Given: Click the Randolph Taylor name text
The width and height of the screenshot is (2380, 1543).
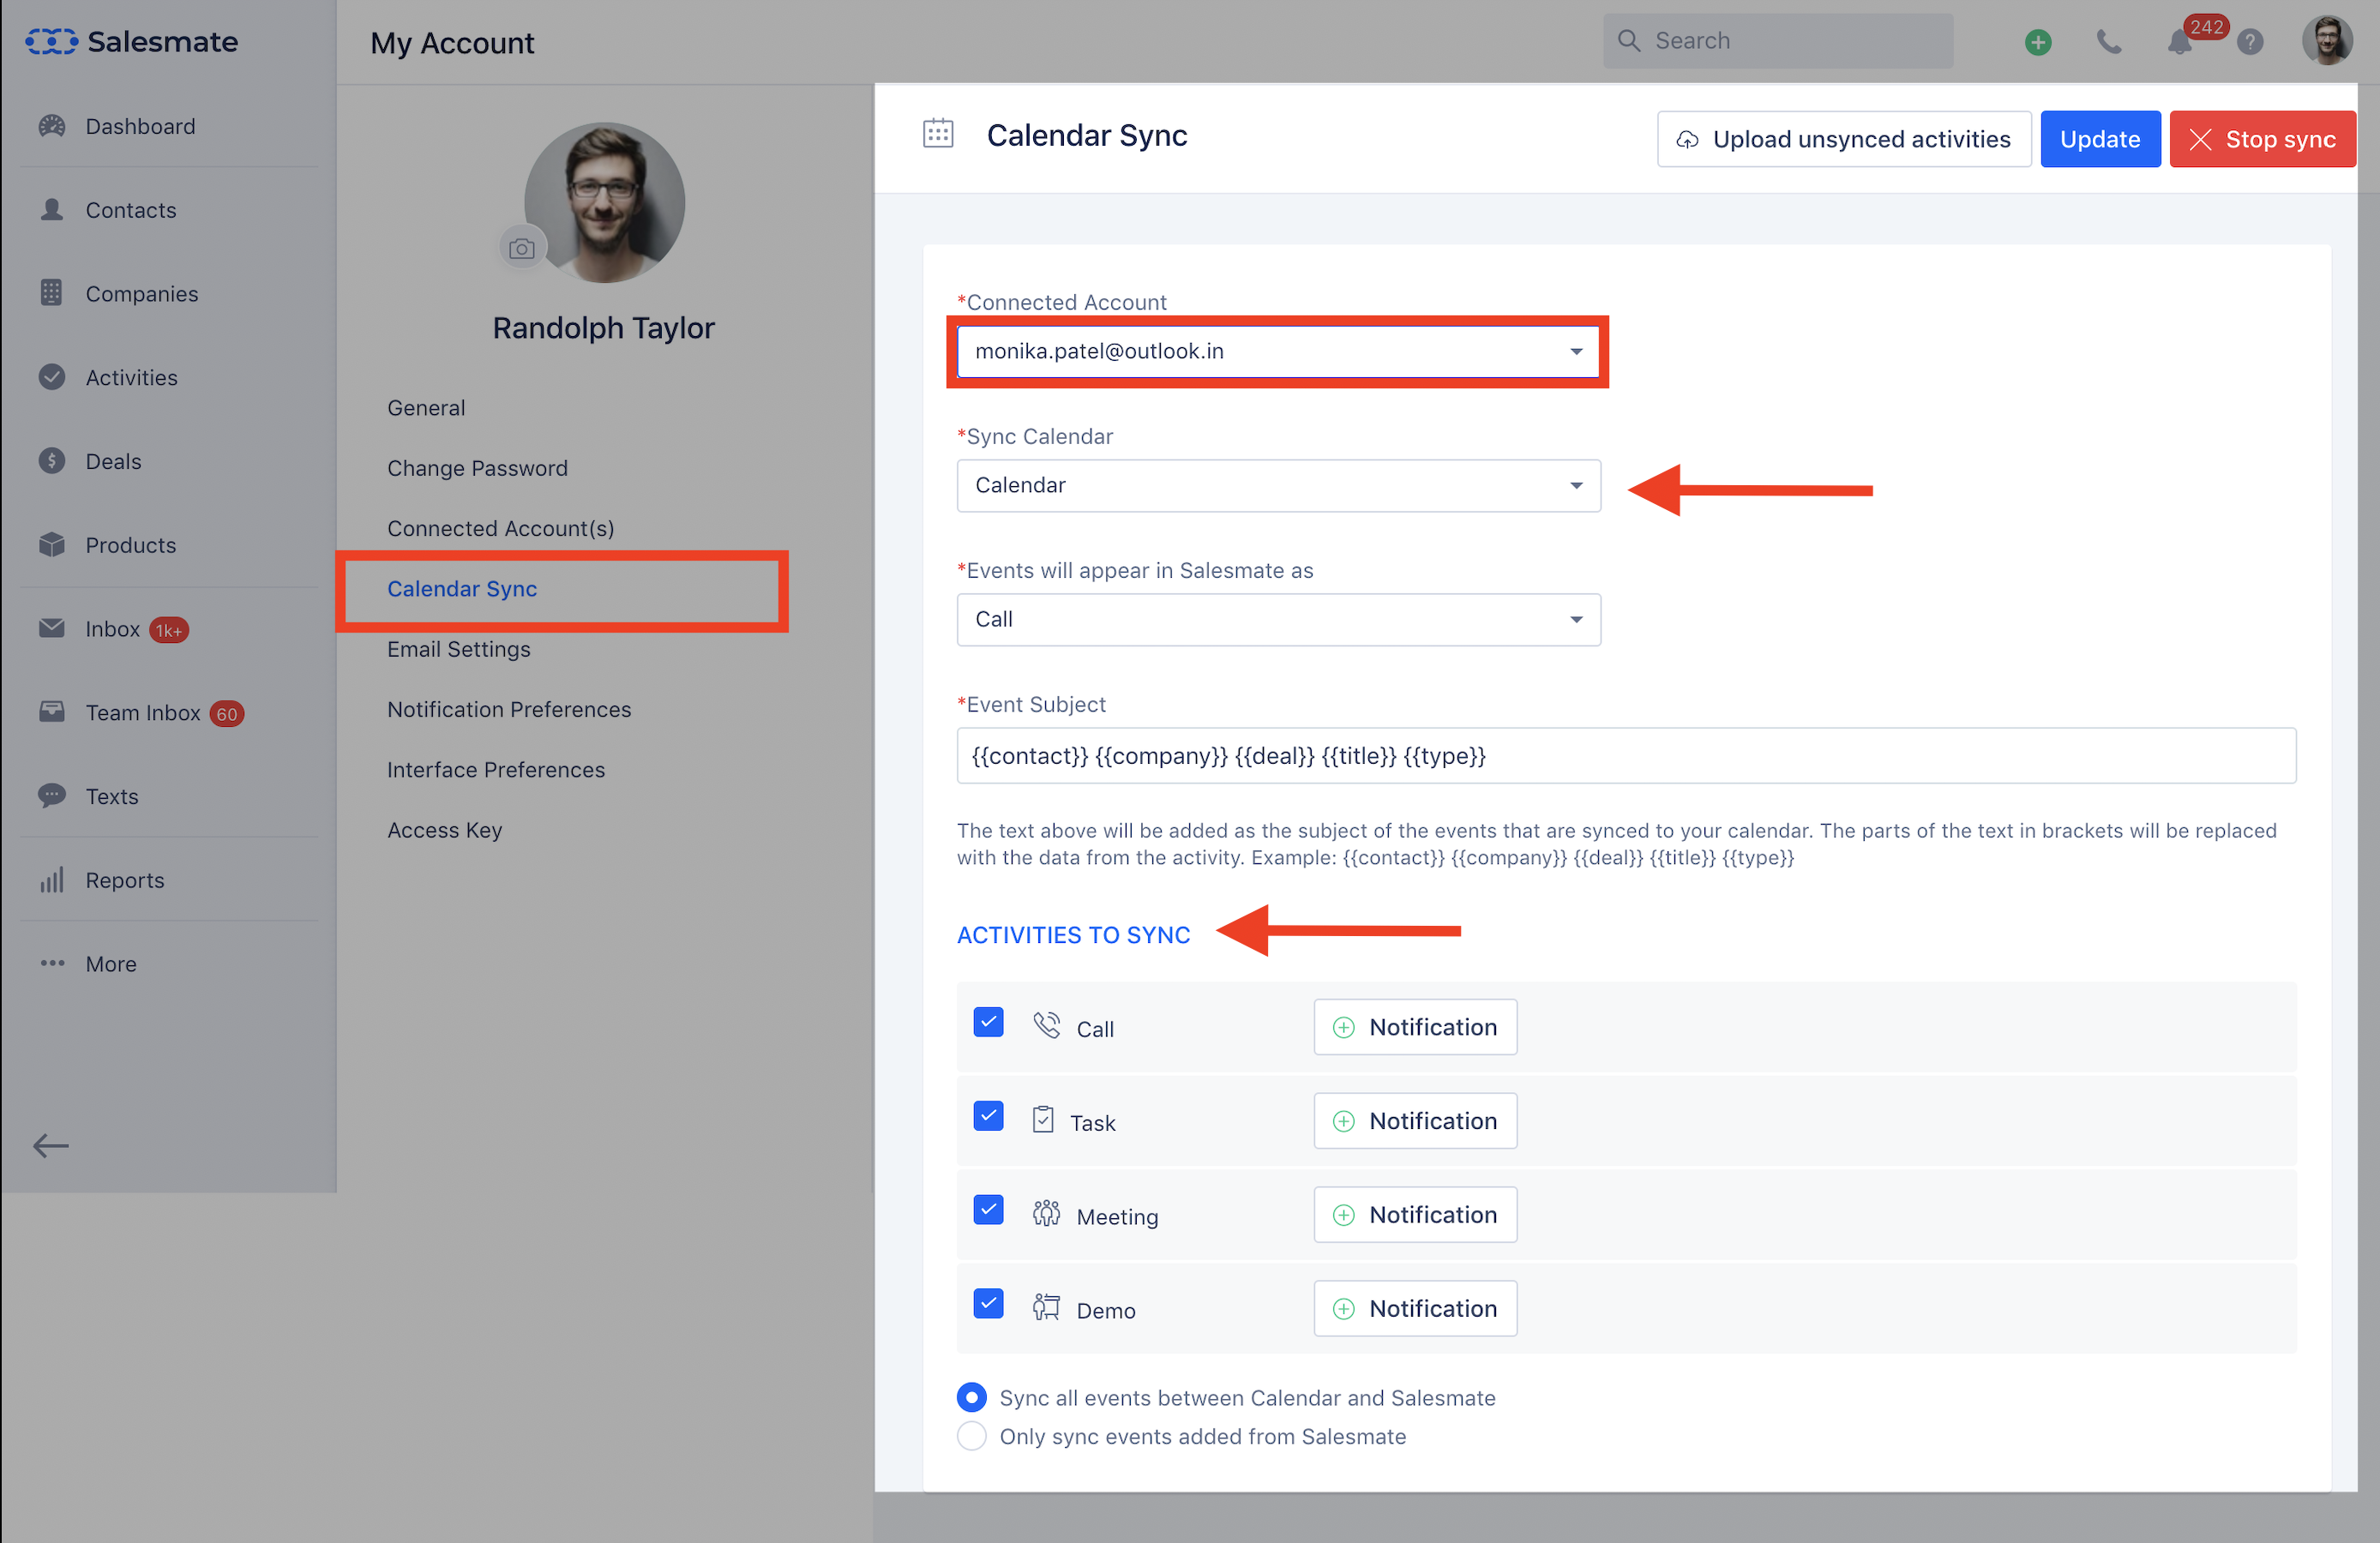Looking at the screenshot, I should point(604,328).
